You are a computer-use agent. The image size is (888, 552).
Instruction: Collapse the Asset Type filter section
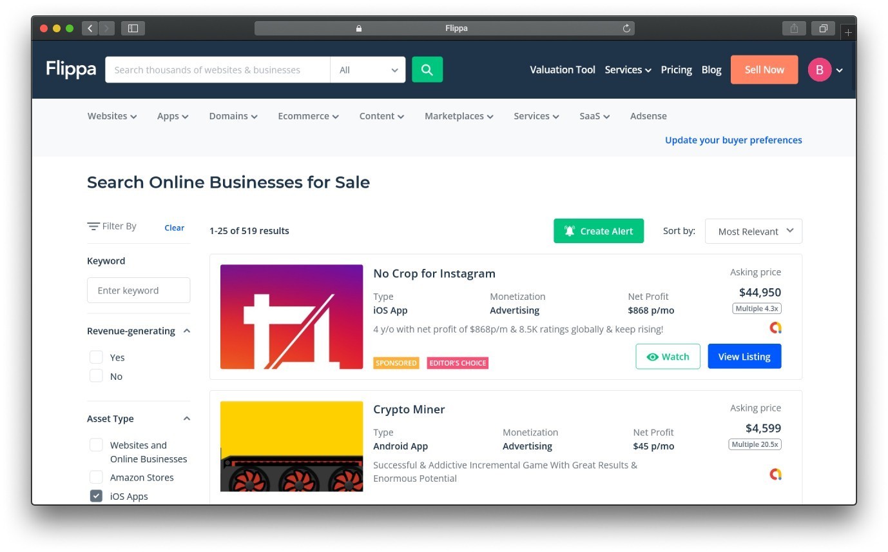(187, 419)
